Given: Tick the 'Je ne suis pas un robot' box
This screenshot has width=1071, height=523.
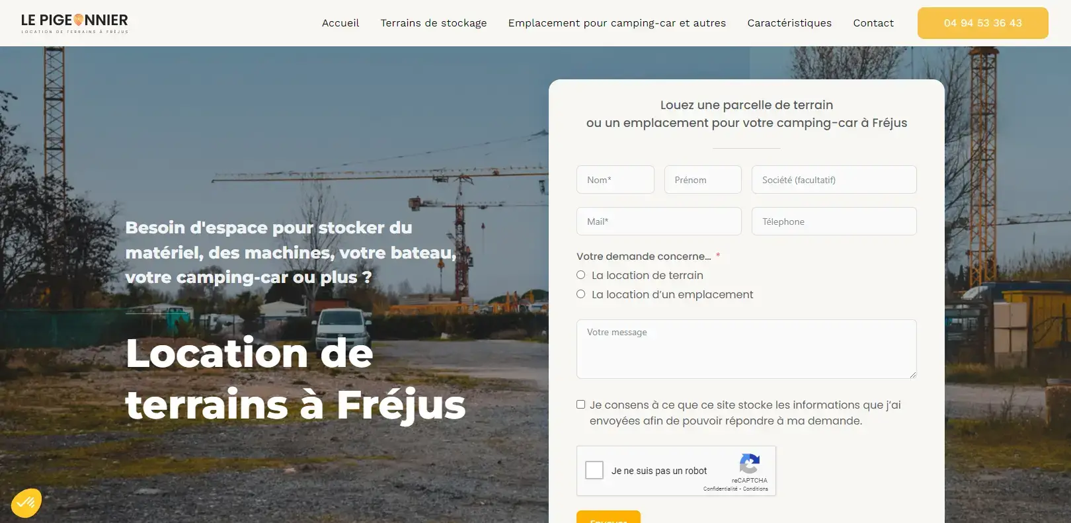Looking at the screenshot, I should point(594,470).
